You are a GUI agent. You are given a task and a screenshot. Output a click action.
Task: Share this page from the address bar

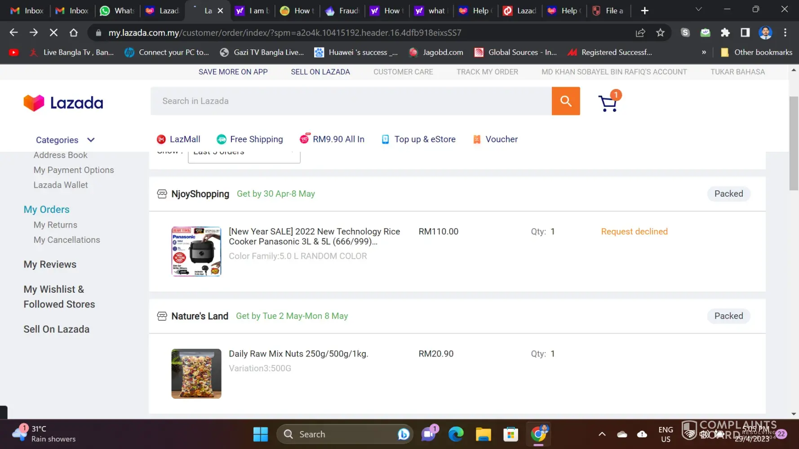pos(640,32)
